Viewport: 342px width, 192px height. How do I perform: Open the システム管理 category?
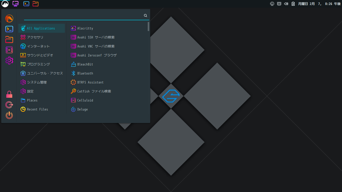click(42, 82)
